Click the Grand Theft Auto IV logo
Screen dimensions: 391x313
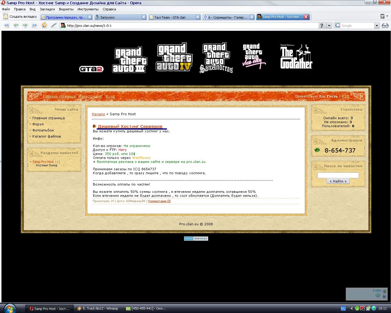point(174,57)
